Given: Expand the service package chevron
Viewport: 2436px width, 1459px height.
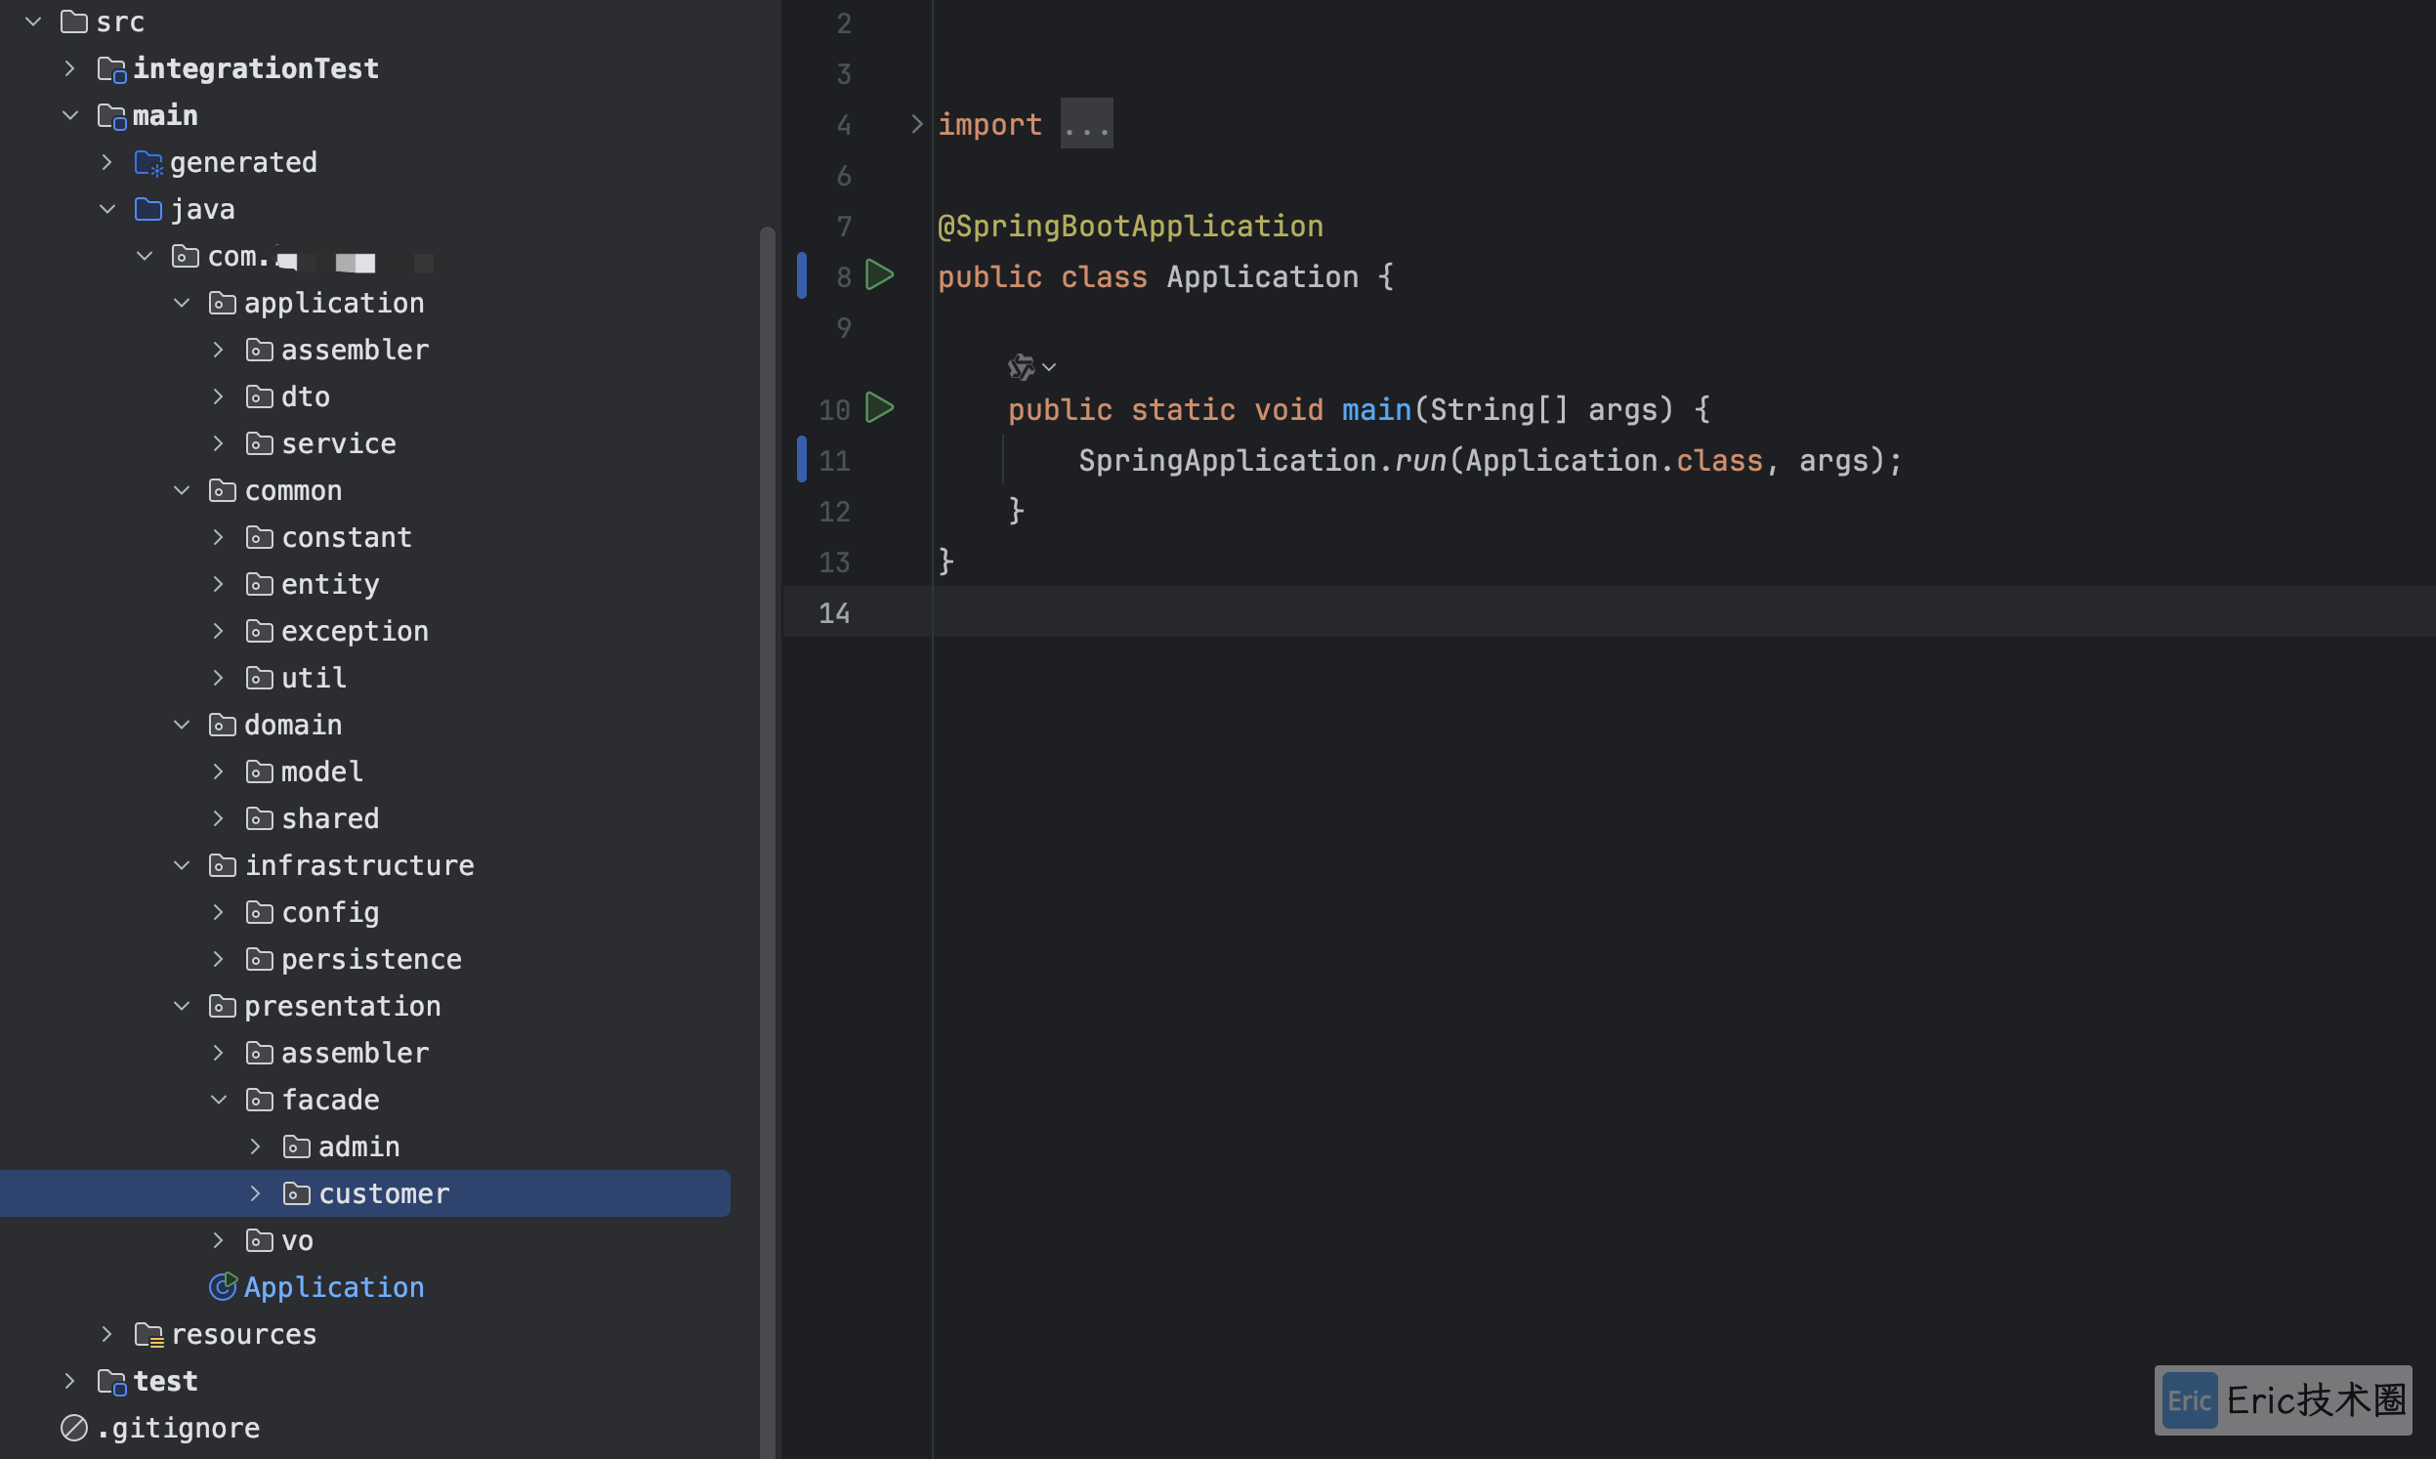Looking at the screenshot, I should pyautogui.click(x=218, y=443).
